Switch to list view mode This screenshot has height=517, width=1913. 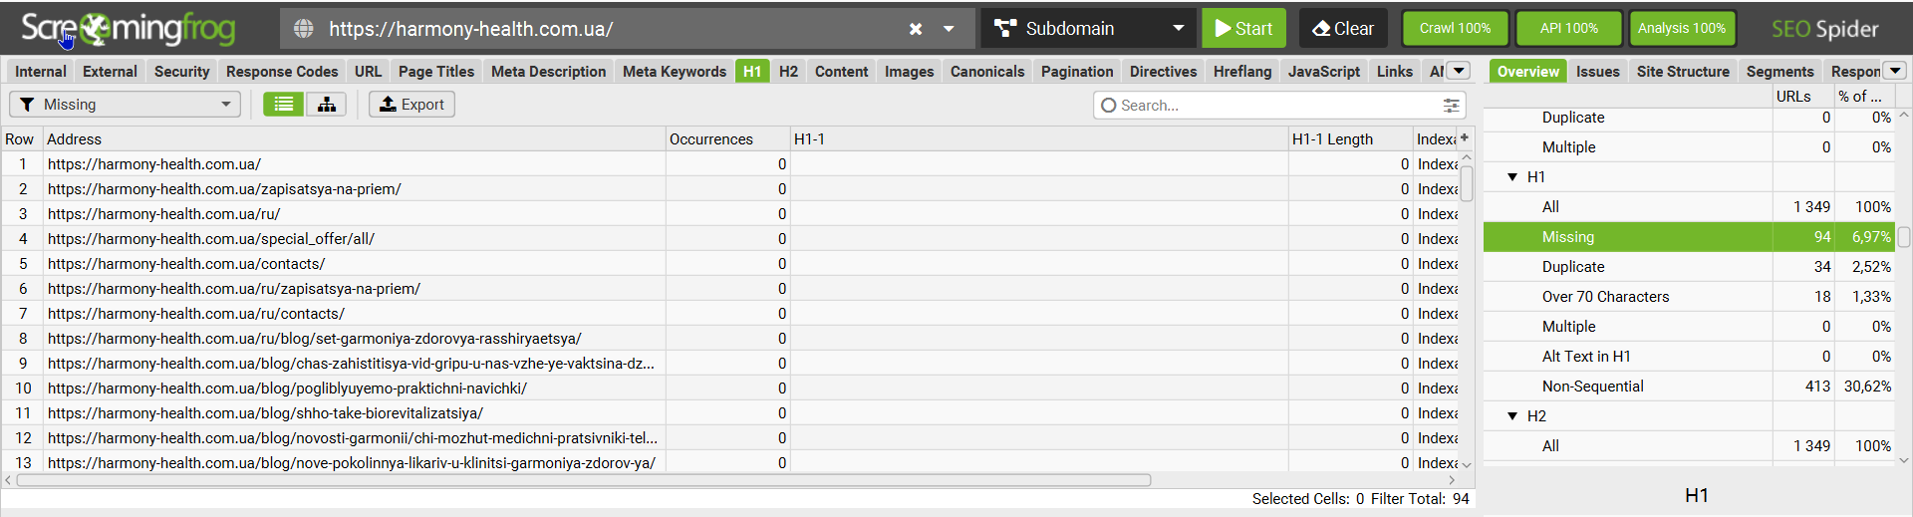pos(284,105)
